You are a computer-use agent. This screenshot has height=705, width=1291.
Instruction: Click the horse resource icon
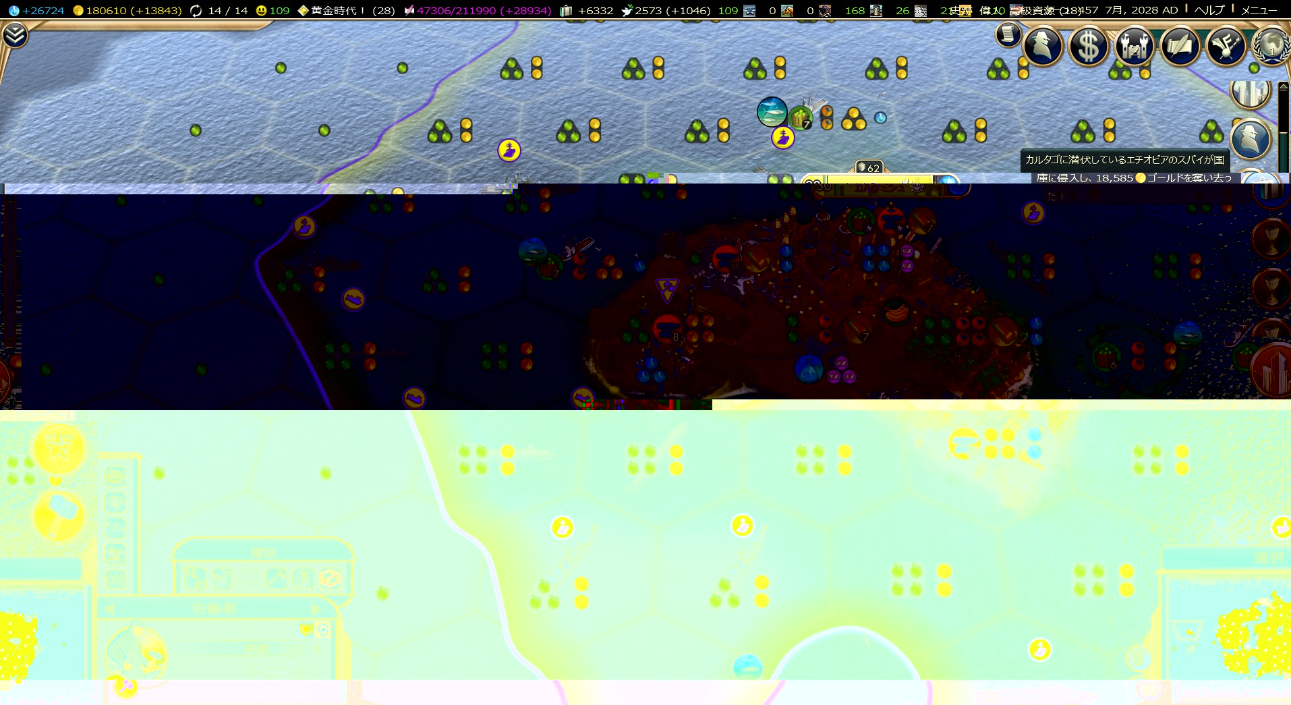tap(787, 11)
